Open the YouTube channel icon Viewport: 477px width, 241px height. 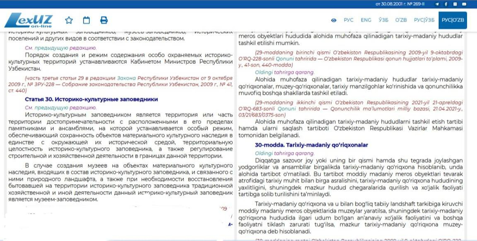pyautogui.click(x=465, y=4)
